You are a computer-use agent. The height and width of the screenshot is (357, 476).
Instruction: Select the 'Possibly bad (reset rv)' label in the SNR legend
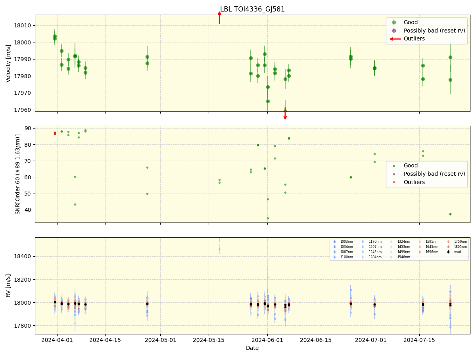pos(434,174)
